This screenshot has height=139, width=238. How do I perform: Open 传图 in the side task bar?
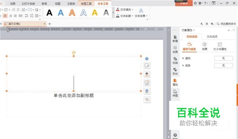tap(175, 94)
